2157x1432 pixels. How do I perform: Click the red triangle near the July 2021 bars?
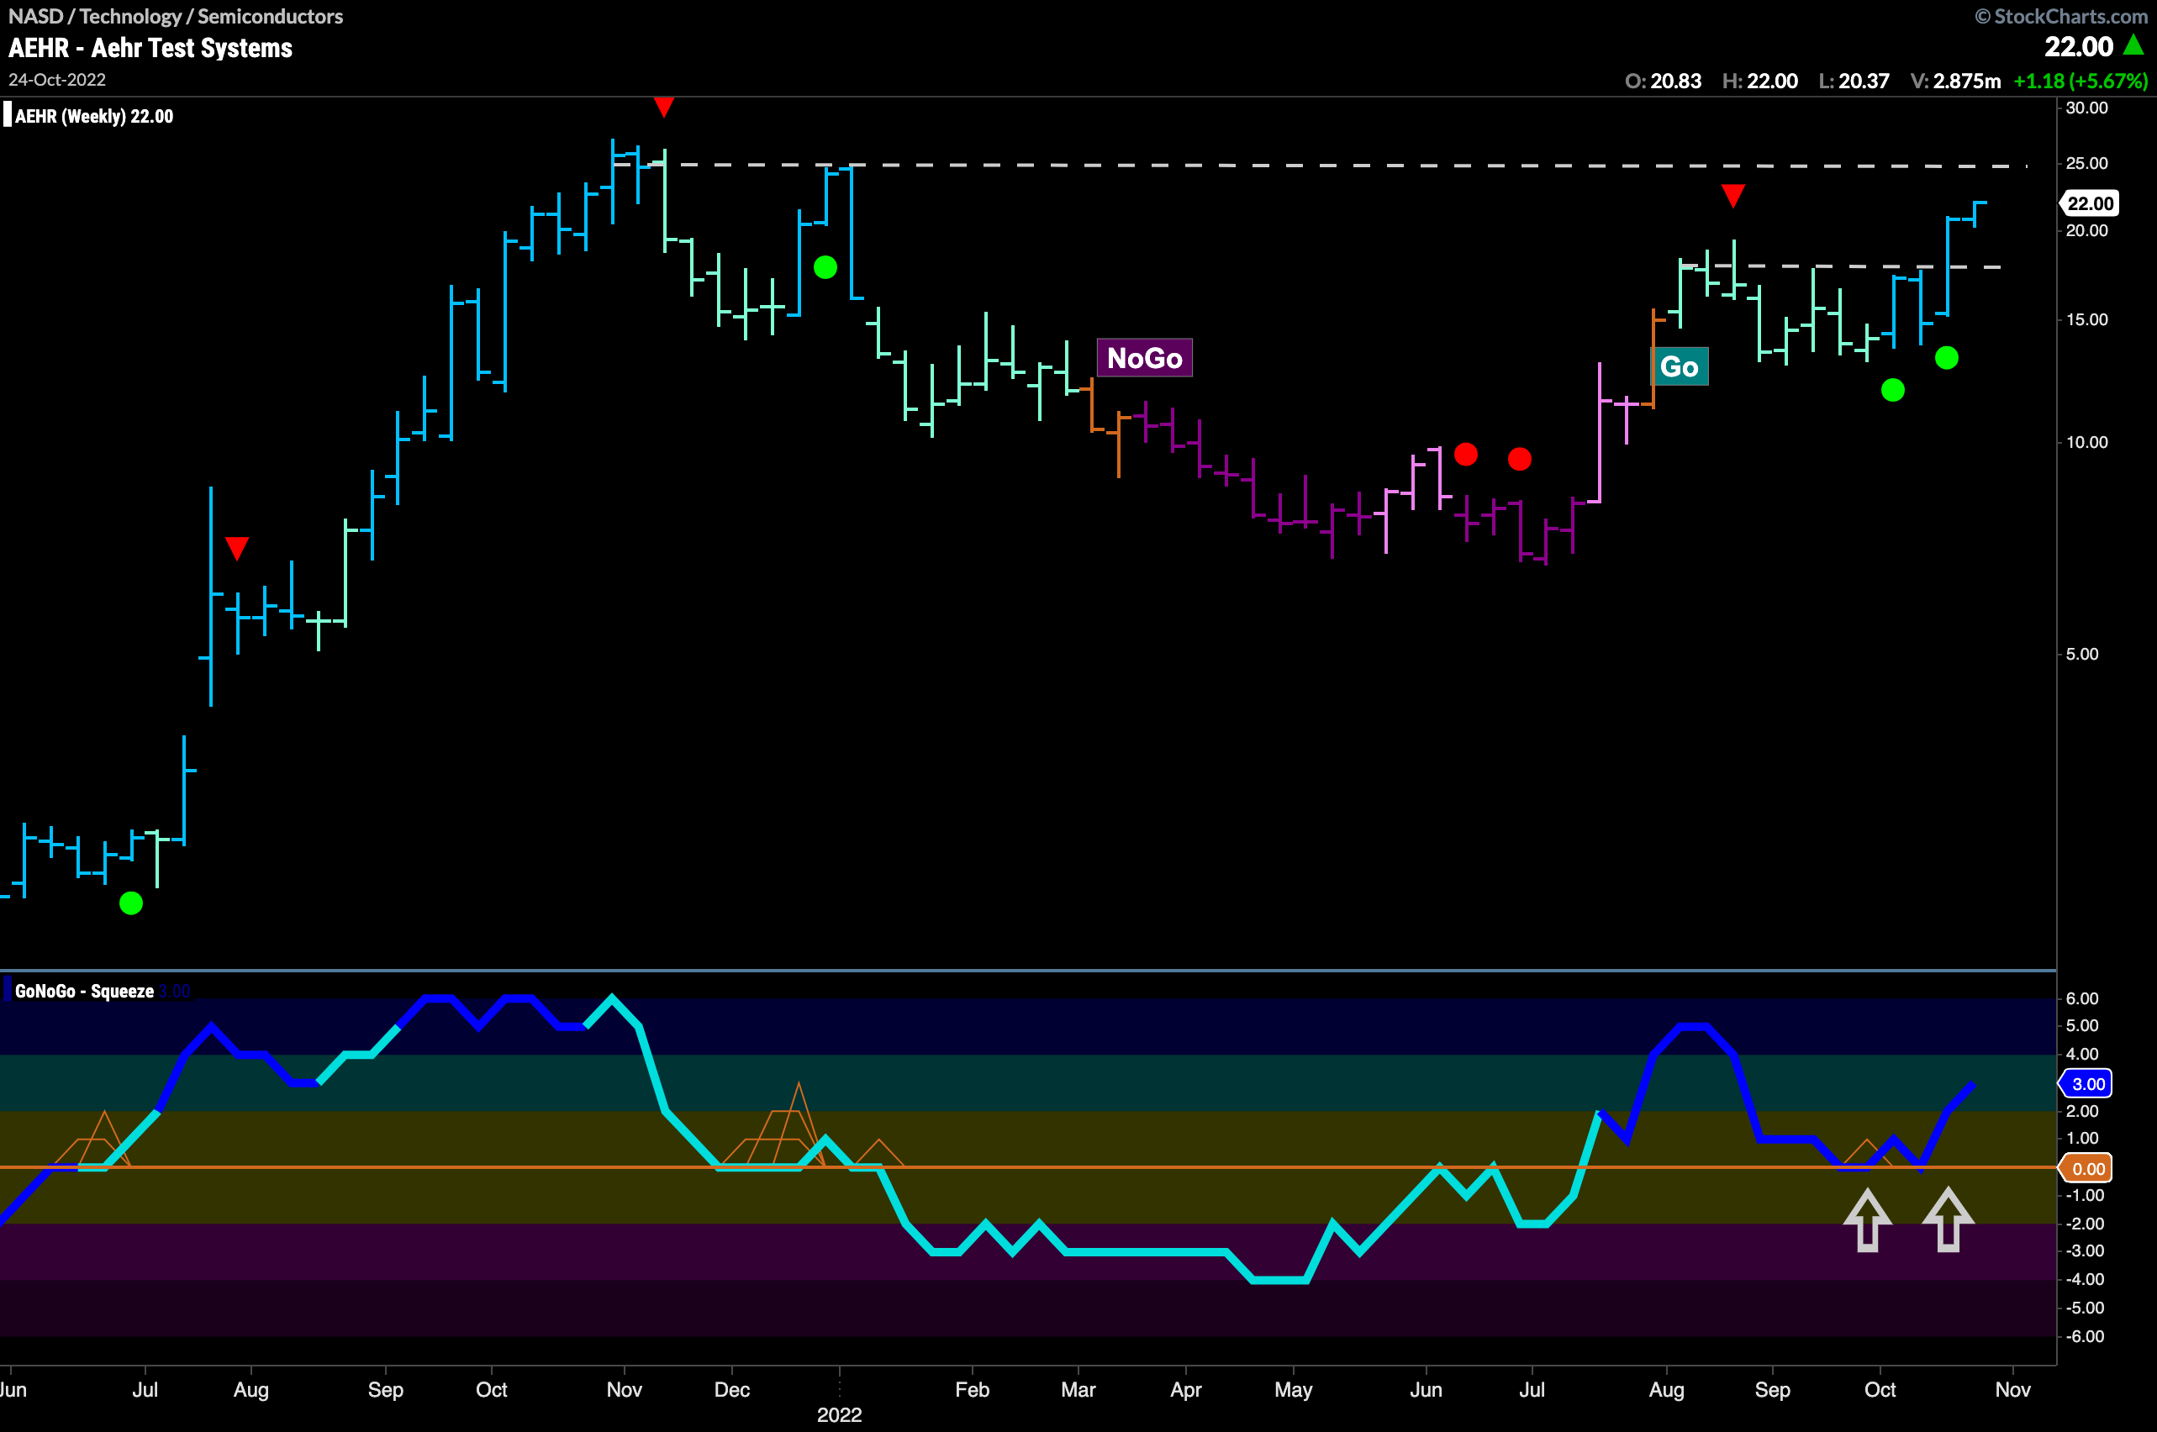coord(236,548)
